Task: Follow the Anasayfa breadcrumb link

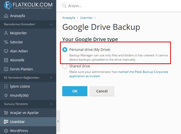Action: [69, 18]
